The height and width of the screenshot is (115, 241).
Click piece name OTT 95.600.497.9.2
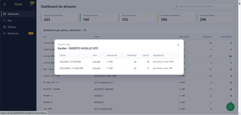coord(103,83)
